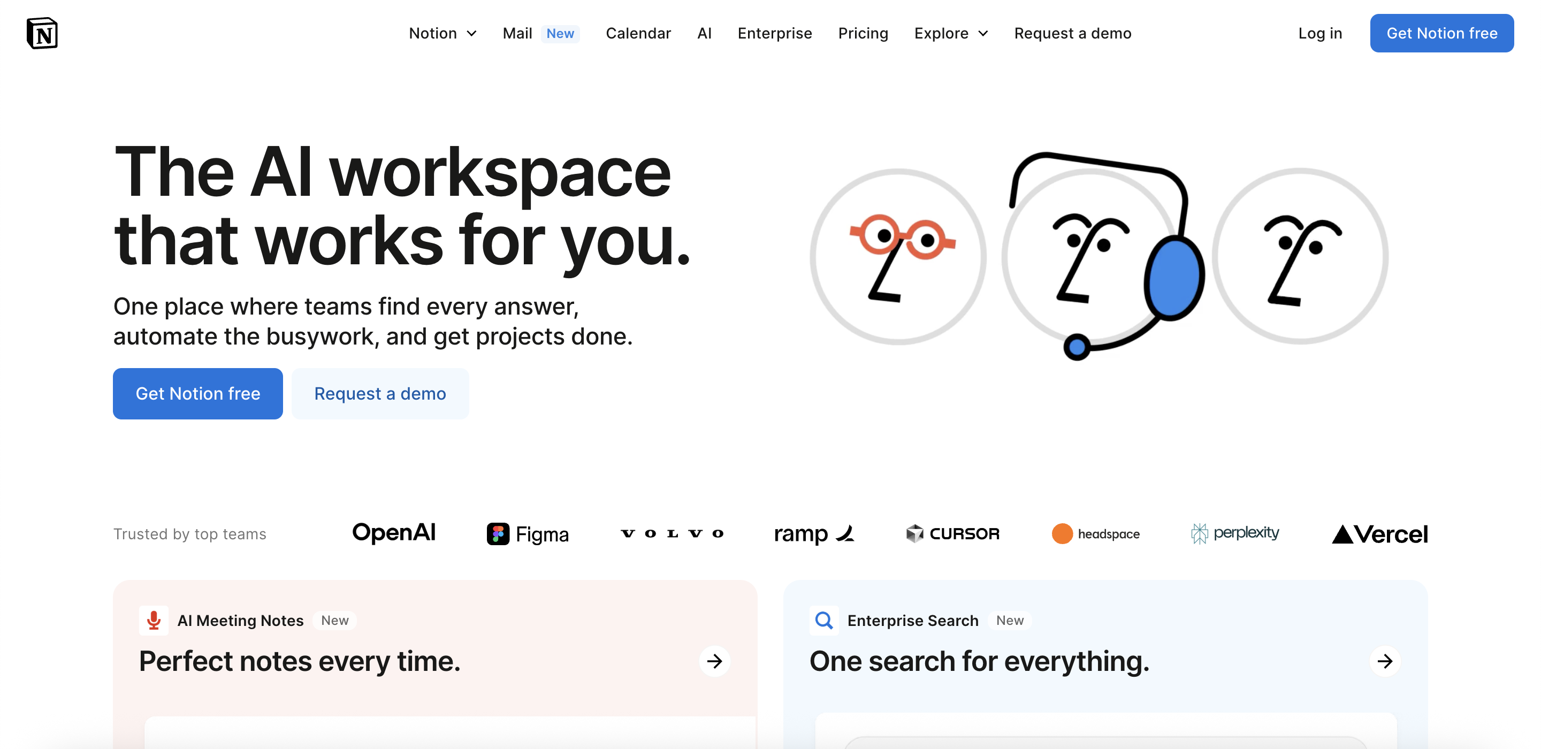1541x749 pixels.
Task: Open the Mail menu item
Action: [x=517, y=34]
